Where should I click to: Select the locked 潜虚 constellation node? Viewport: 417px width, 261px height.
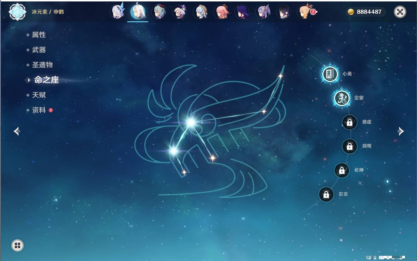349,122
